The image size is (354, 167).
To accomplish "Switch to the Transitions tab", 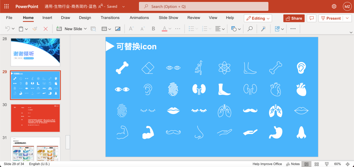I will point(110,18).
